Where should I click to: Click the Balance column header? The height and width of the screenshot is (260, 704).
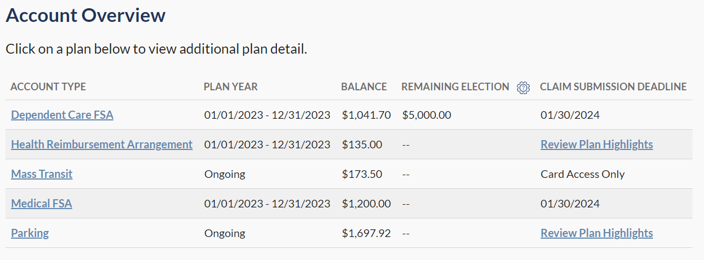pos(364,87)
